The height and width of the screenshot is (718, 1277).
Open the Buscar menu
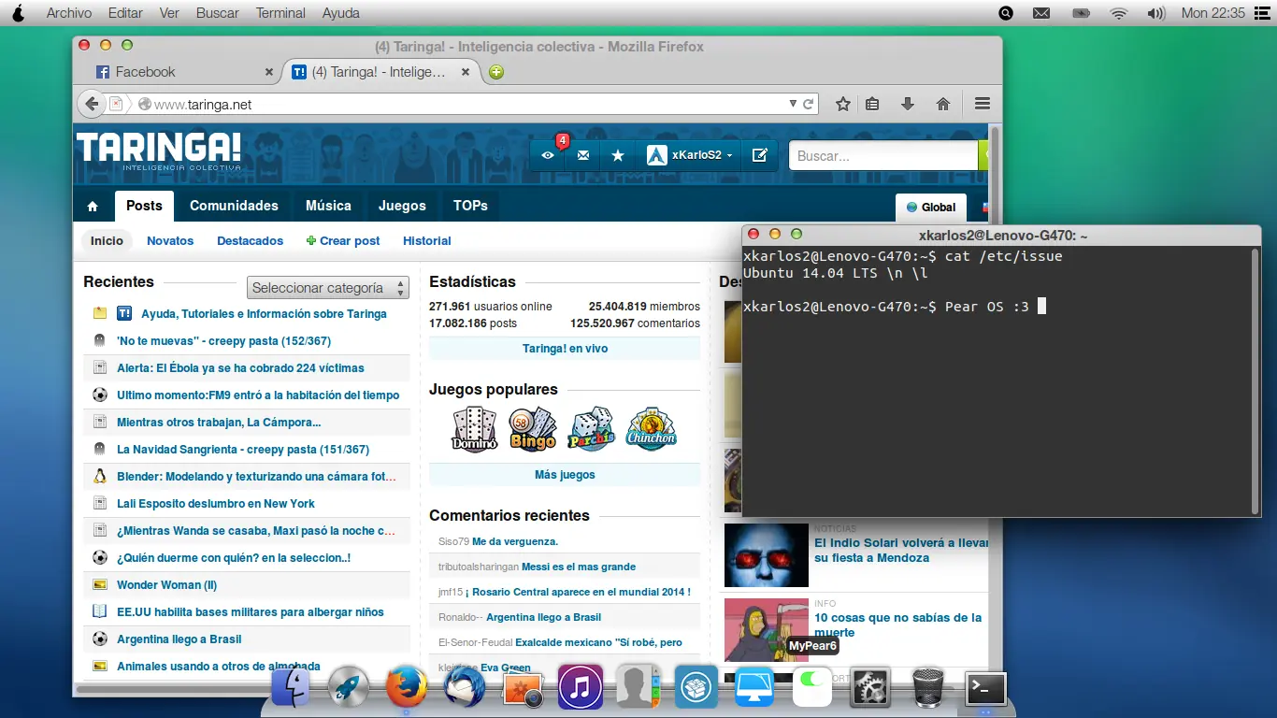pos(218,13)
